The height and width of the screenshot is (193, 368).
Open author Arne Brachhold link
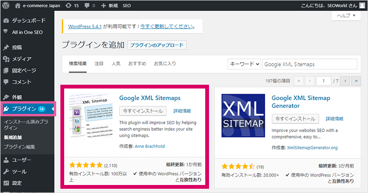tap(150, 146)
